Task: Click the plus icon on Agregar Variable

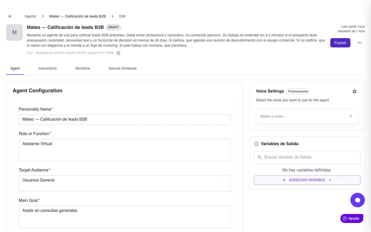Action: (284, 180)
